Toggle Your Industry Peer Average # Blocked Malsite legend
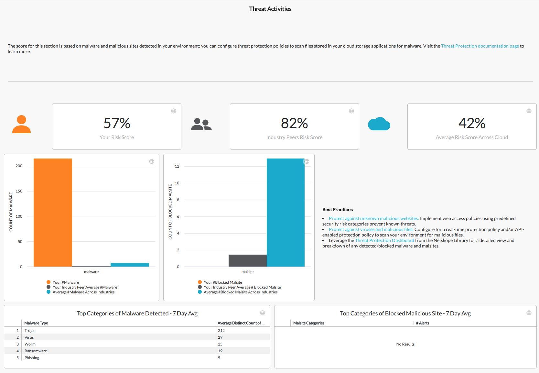This screenshot has width=539, height=373. tap(239, 287)
